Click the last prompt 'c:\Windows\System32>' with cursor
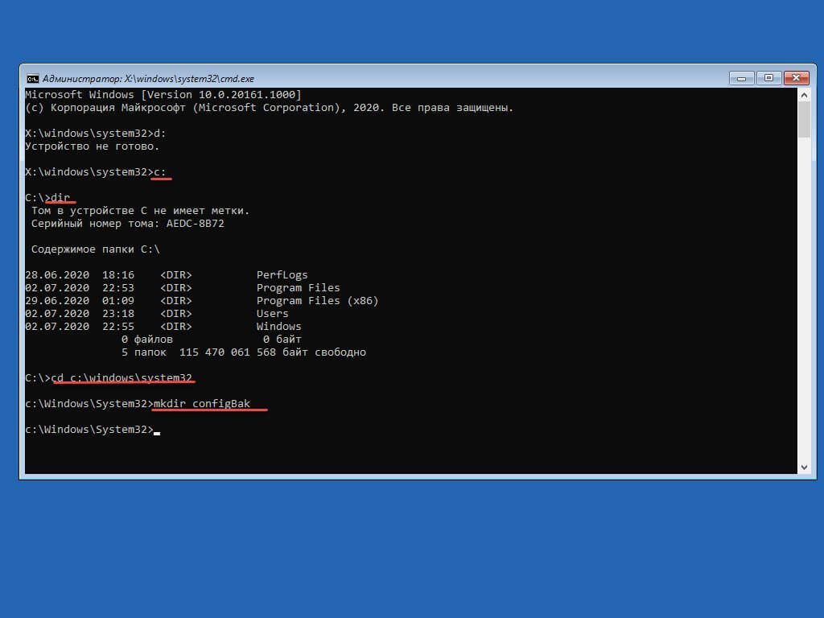Viewport: 824px width, 618px height. click(x=93, y=430)
